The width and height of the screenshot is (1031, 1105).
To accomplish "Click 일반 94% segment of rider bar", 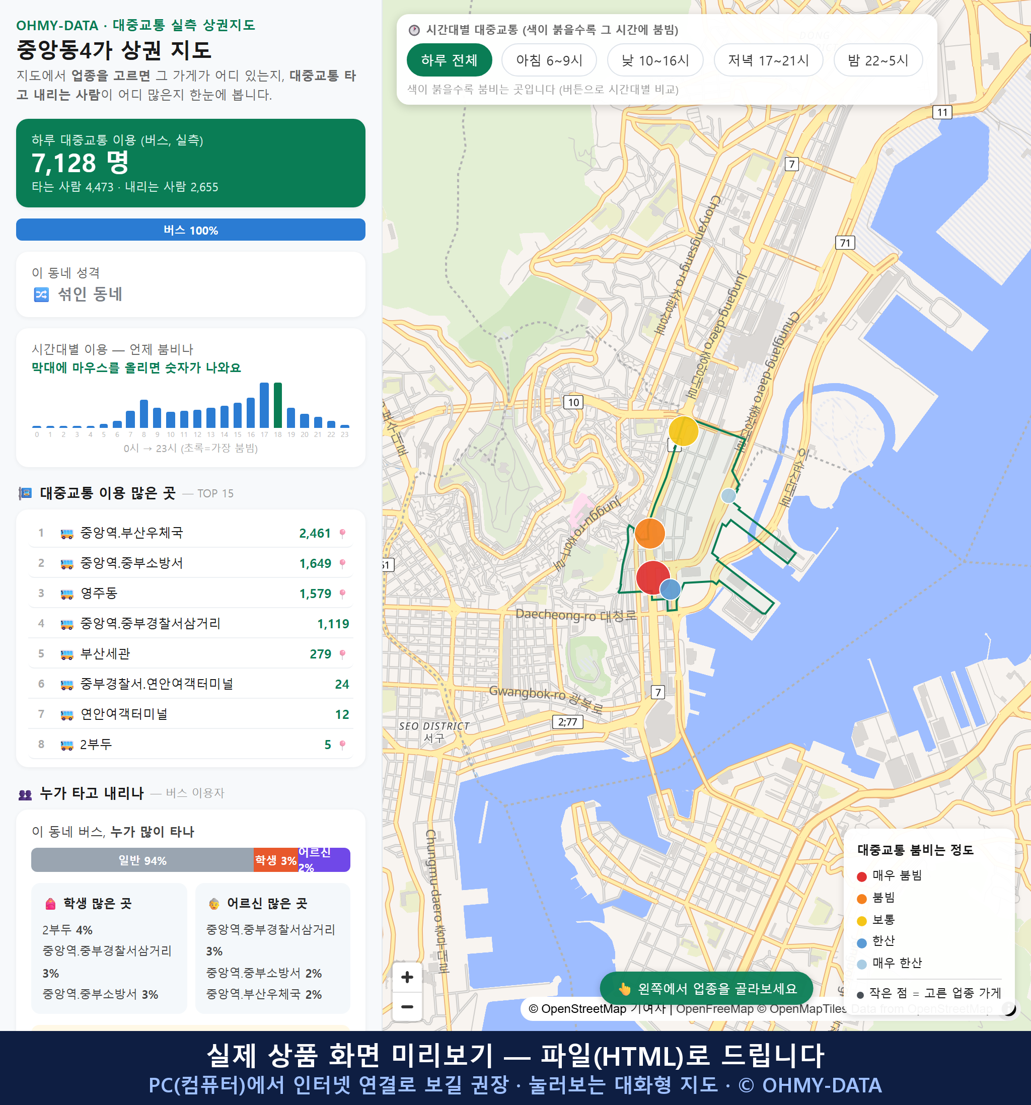I will pyautogui.click(x=142, y=860).
